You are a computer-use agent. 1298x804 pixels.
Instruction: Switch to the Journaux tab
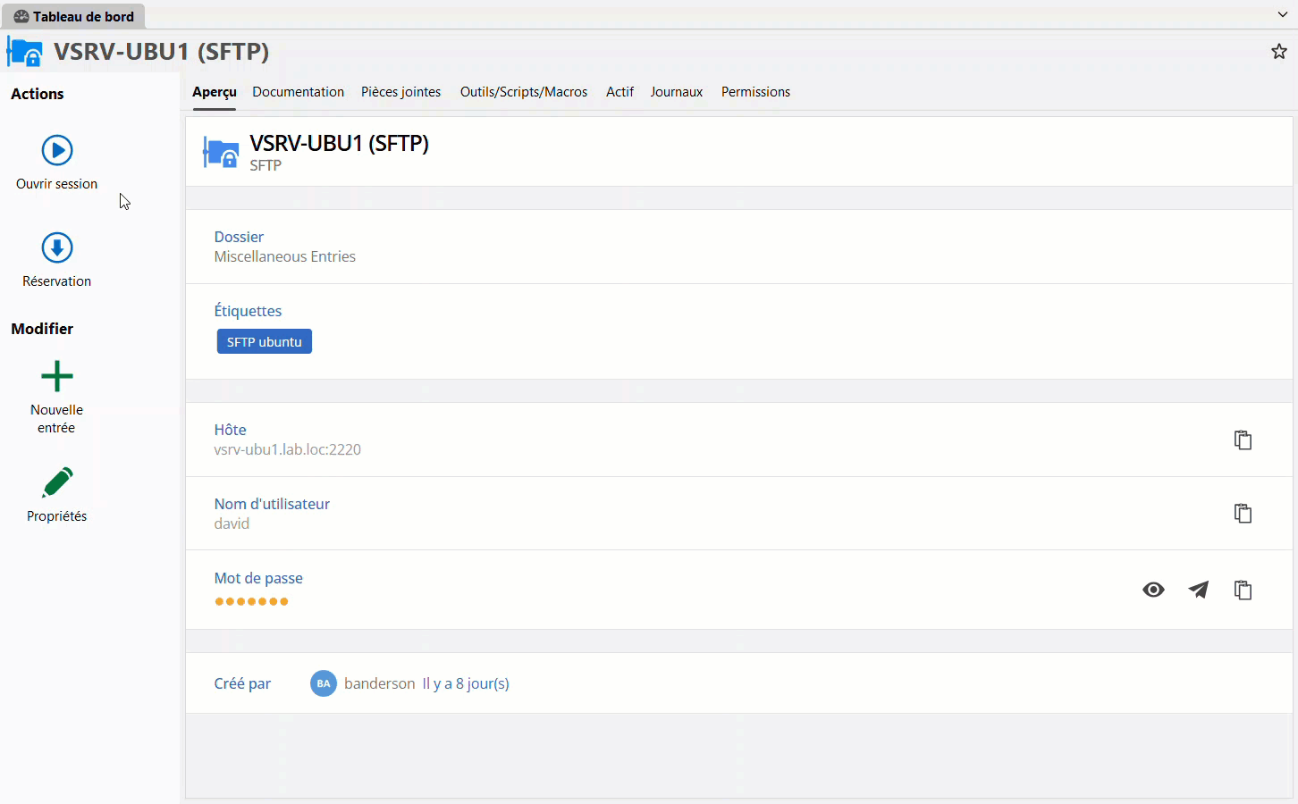pos(677,92)
